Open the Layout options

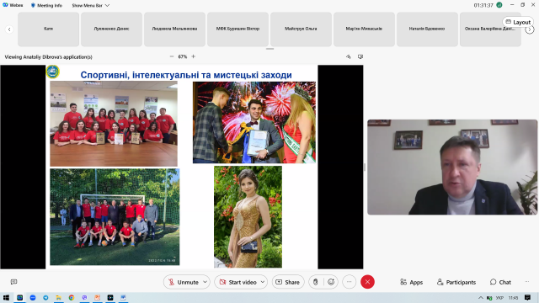pyautogui.click(x=518, y=22)
